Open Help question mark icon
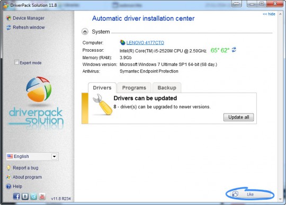The height and width of the screenshot is (205, 286). 8,187
